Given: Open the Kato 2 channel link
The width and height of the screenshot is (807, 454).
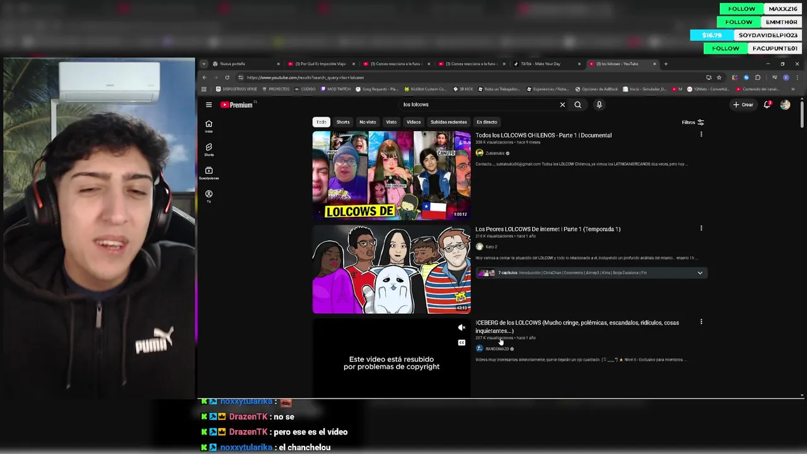Looking at the screenshot, I should click(491, 247).
